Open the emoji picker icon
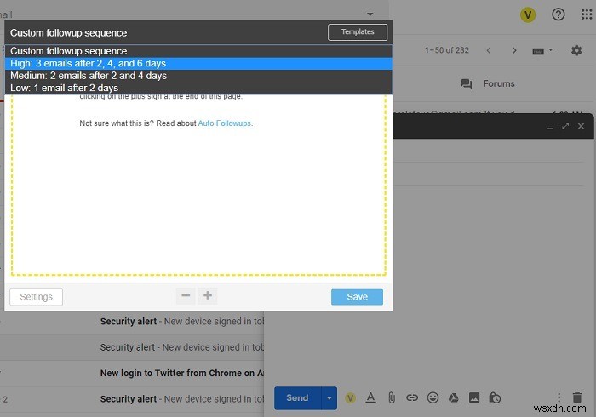Image resolution: width=596 pixels, height=417 pixels. coord(433,397)
